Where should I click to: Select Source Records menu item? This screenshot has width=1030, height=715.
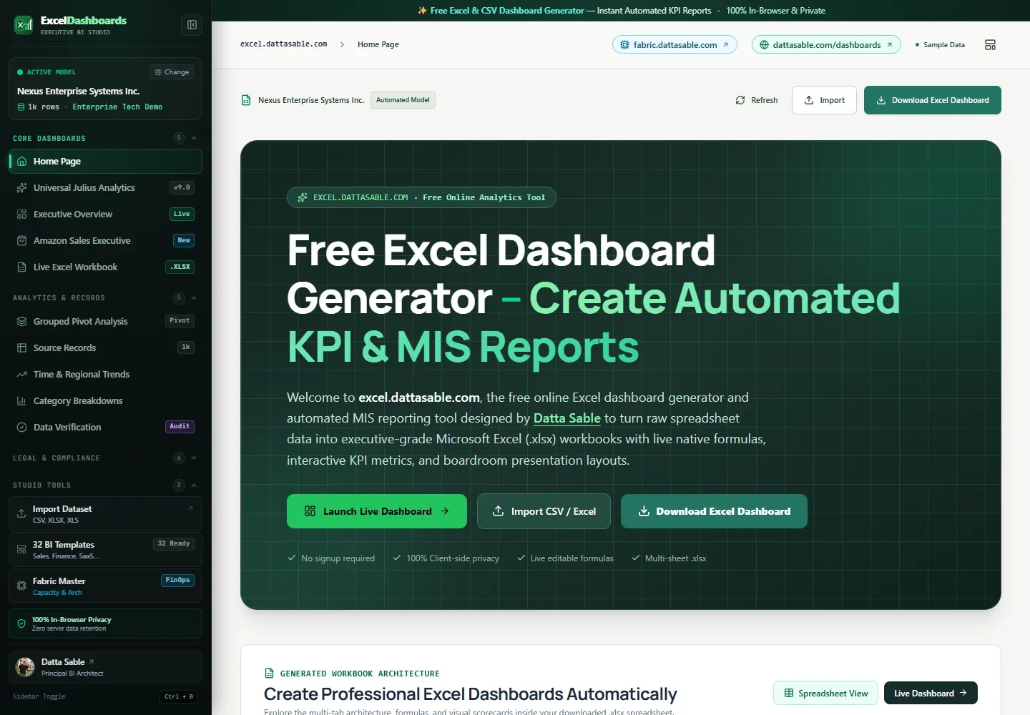pyautogui.click(x=105, y=348)
